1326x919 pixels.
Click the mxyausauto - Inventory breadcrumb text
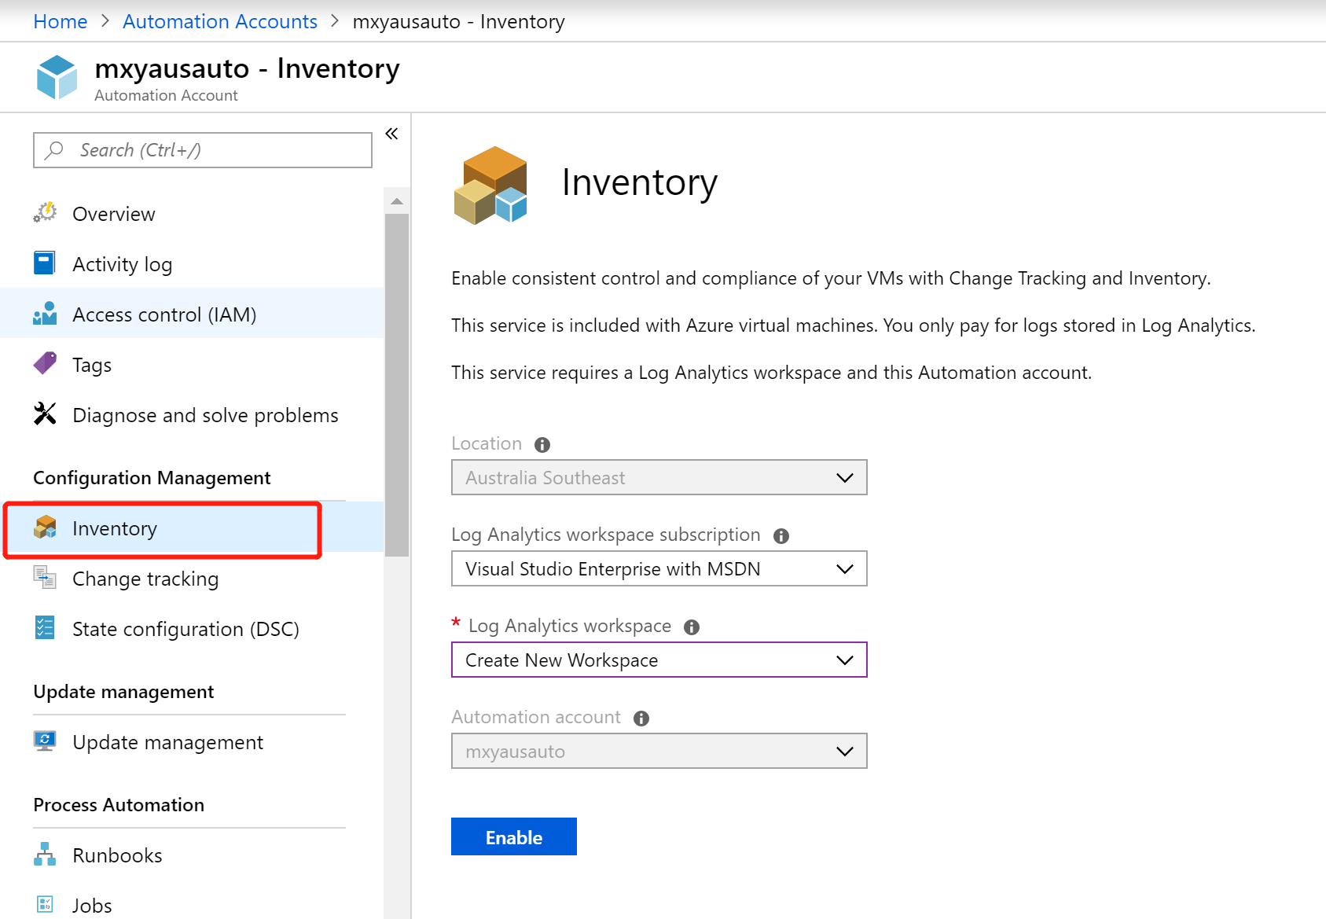click(458, 21)
